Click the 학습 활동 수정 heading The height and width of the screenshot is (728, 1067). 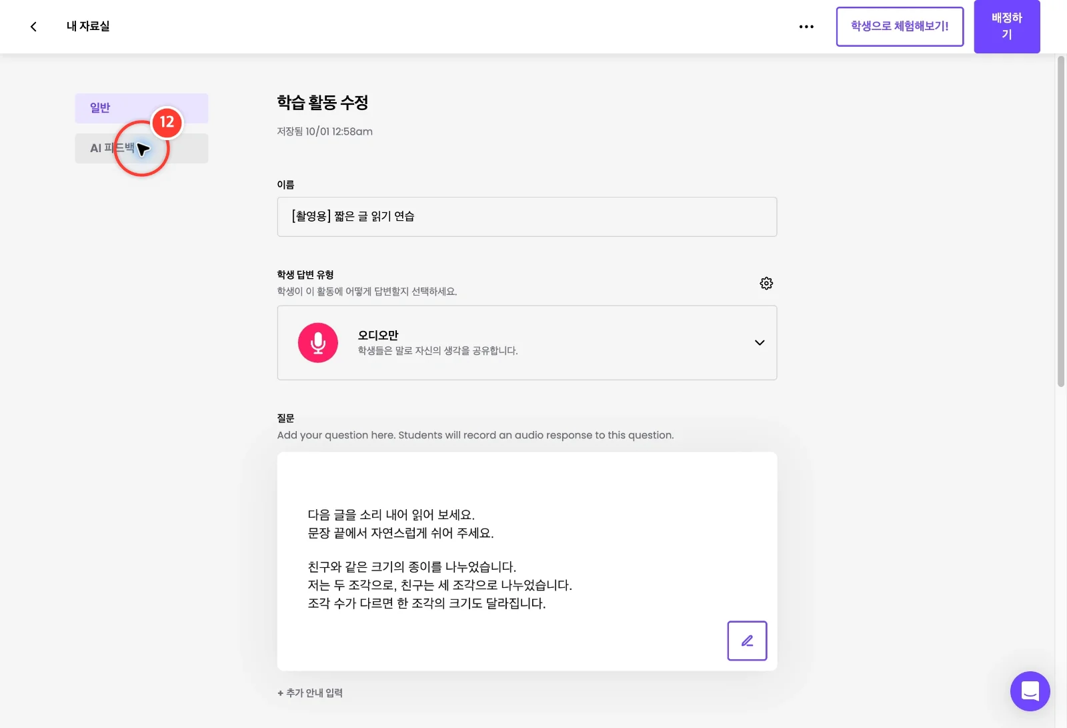click(x=323, y=103)
